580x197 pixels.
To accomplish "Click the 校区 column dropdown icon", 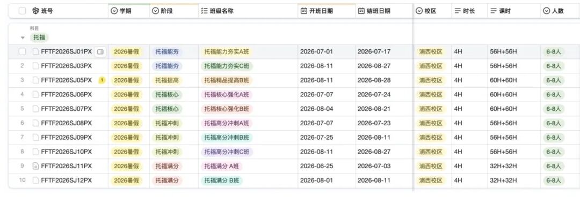I will (419, 11).
